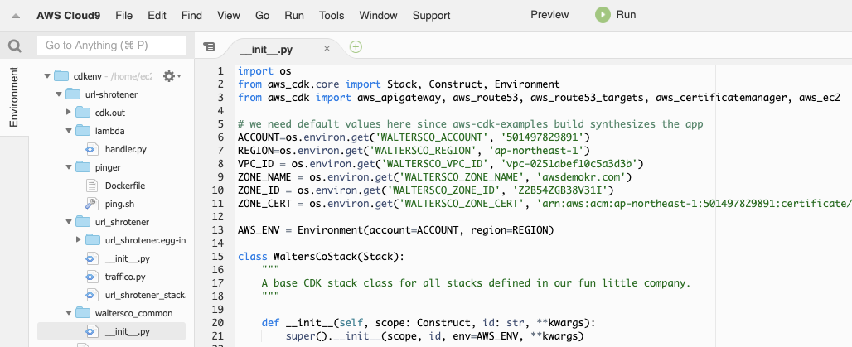This screenshot has width=852, height=347.
Task: Collapse the menu bar with the up arrow
Action: 15,16
